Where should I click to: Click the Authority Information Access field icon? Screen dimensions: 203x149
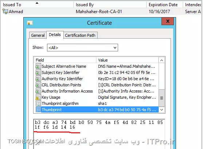click(x=38, y=91)
